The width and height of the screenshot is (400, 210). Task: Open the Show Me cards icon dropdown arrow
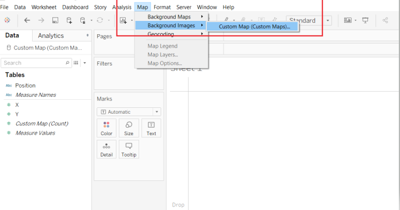pos(356,20)
